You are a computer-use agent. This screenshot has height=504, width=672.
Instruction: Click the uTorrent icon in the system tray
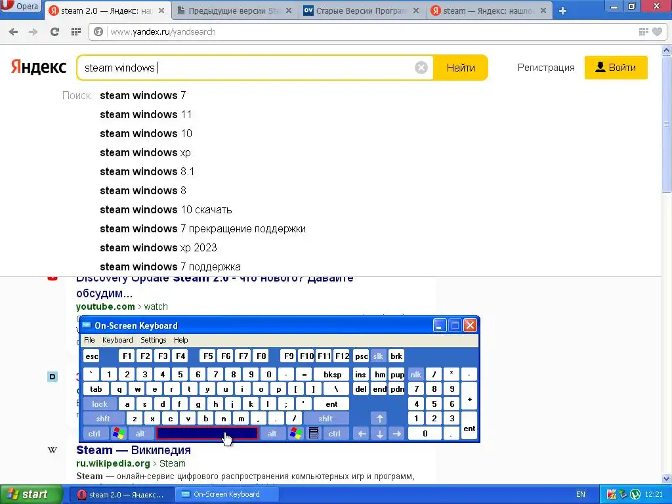click(635, 494)
